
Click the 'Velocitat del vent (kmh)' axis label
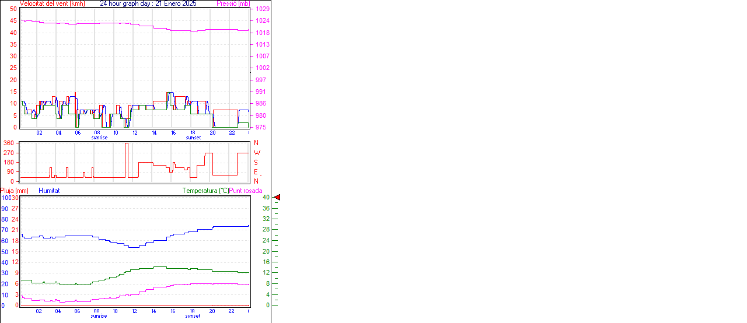[x=52, y=3]
